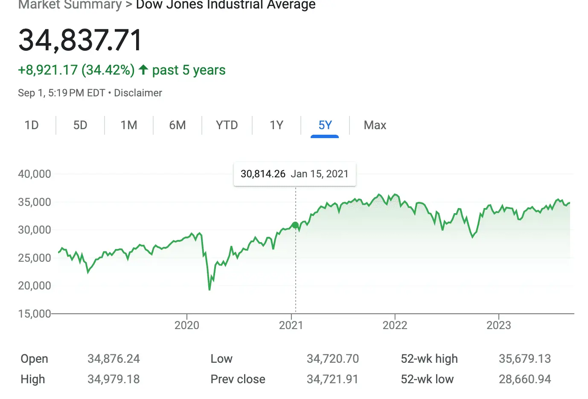Click the 2023 label on the x-axis
588x399 pixels.
(x=498, y=325)
